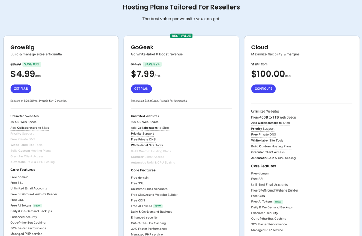Image resolution: width=362 pixels, height=236 pixels.
Task: Click Free CDN in GoGeek
Action: [x=138, y=200]
